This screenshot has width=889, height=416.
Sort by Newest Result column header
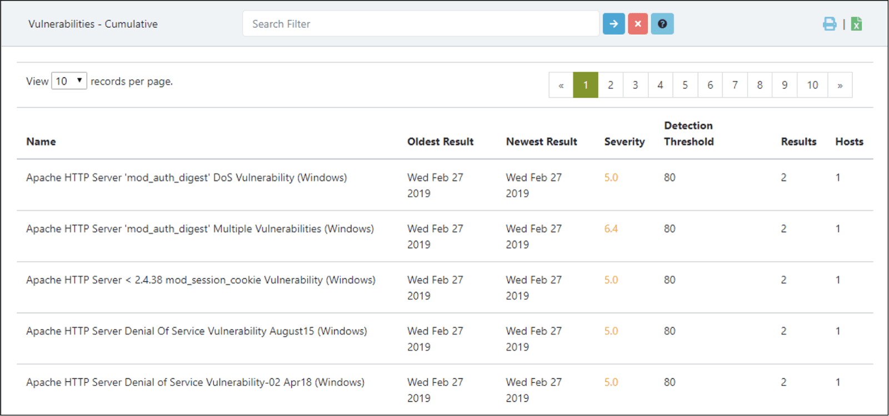click(542, 142)
